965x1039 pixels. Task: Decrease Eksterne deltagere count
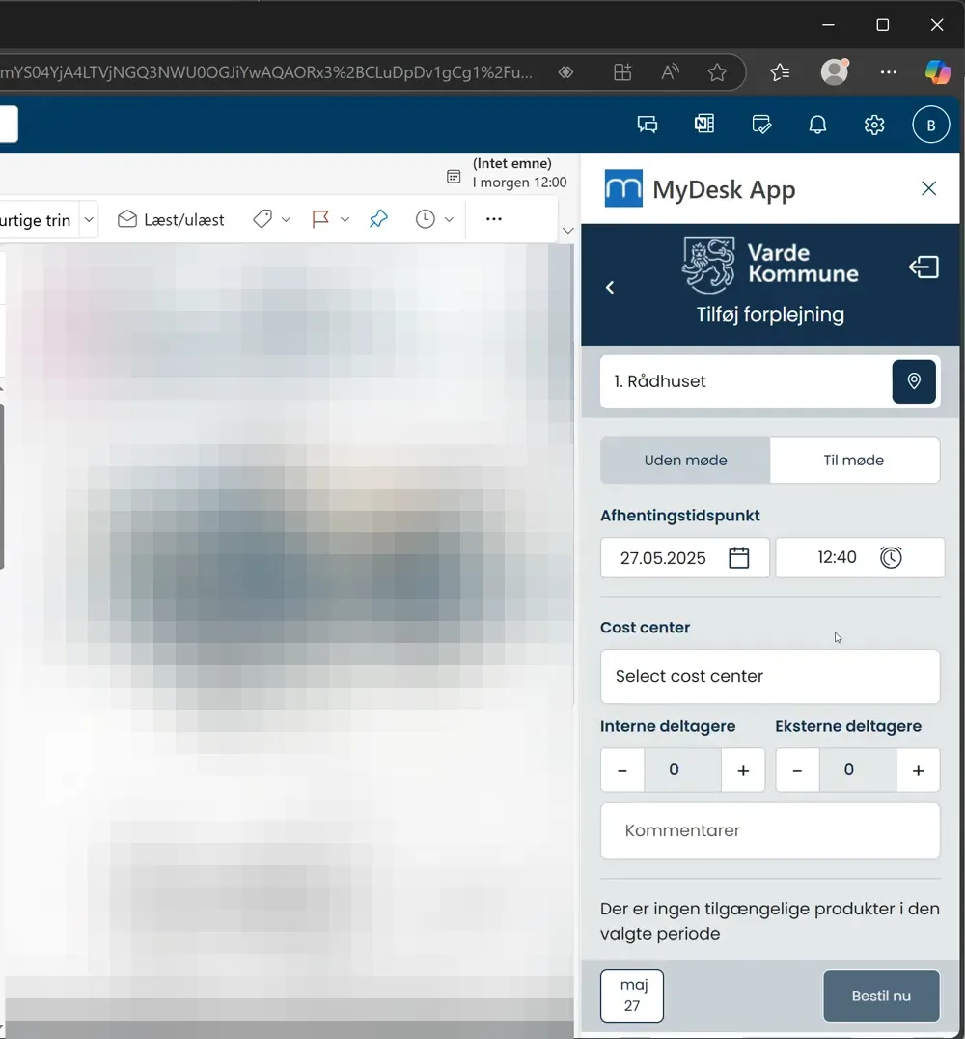tap(797, 770)
